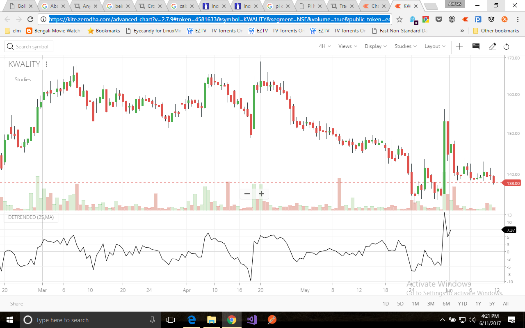Click the 7.37 detrended value tag
Image resolution: width=525 pixels, height=328 pixels.
coord(510,230)
